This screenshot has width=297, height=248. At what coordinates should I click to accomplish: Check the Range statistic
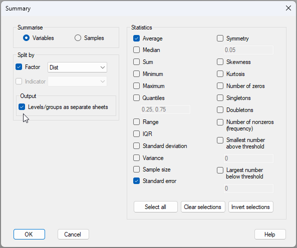click(x=136, y=122)
